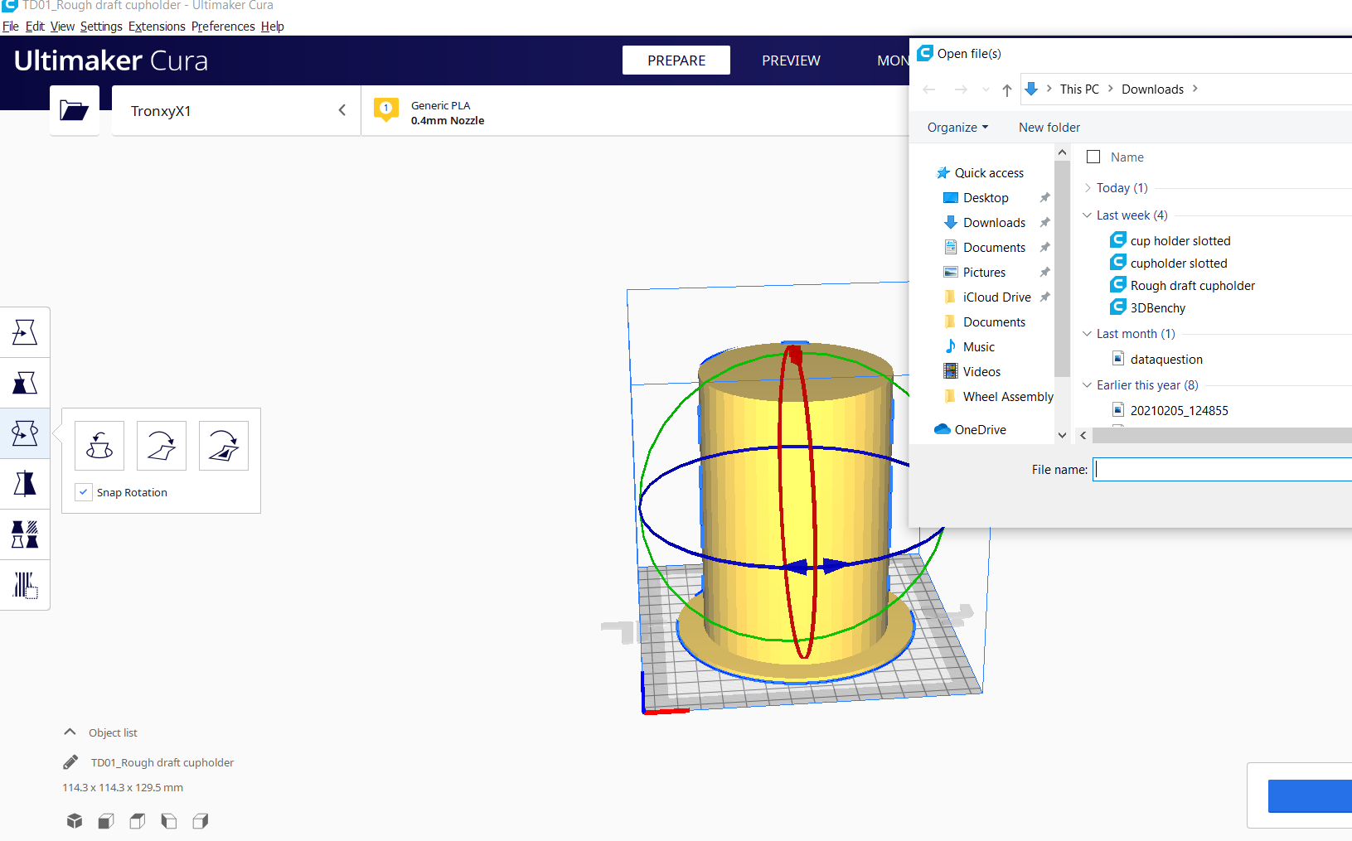Switch to the PREPARE stage
This screenshot has height=841, width=1352.
click(x=676, y=60)
